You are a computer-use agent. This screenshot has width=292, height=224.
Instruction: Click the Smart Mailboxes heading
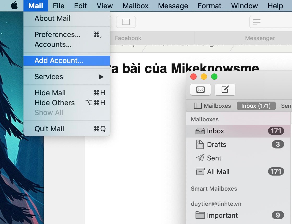point(214,189)
